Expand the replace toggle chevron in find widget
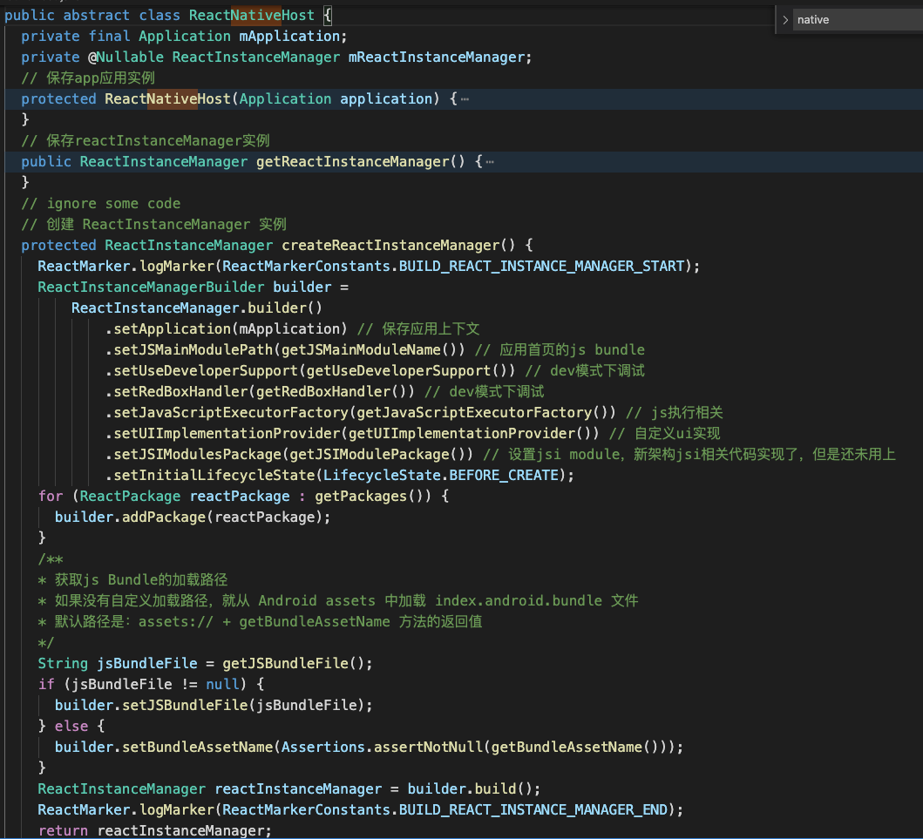The height and width of the screenshot is (839, 923). (785, 19)
